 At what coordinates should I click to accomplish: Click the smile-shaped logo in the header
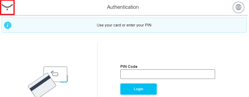click(7, 7)
